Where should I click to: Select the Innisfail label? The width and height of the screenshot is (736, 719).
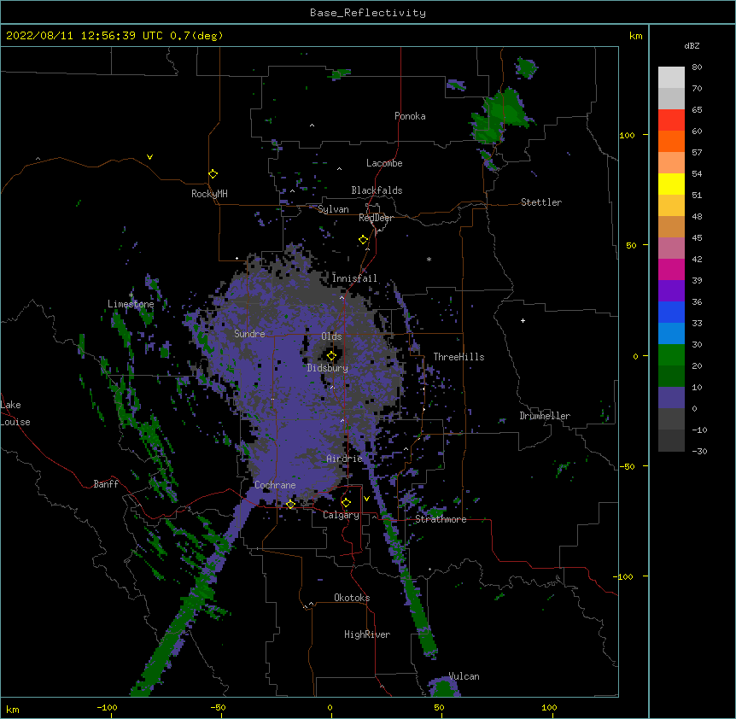(354, 278)
